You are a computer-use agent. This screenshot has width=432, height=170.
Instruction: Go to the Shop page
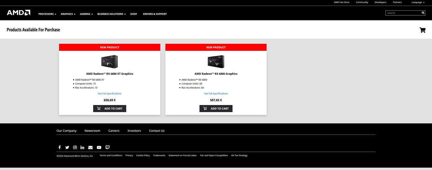click(134, 14)
